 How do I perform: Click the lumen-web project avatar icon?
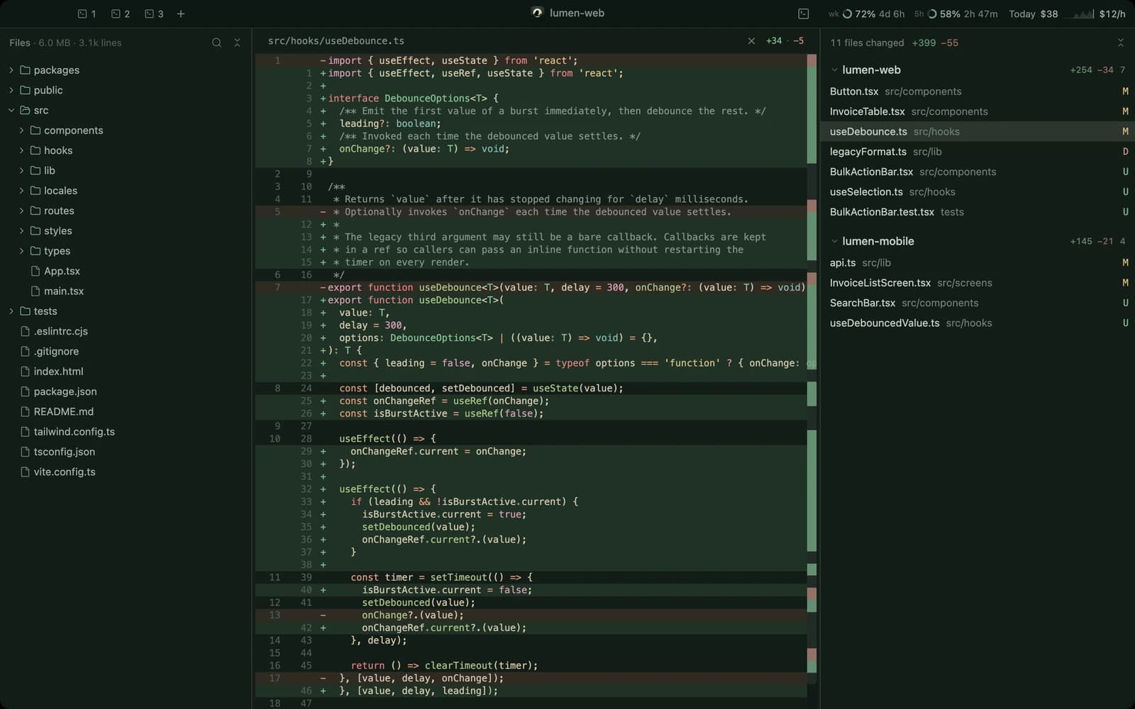click(537, 13)
